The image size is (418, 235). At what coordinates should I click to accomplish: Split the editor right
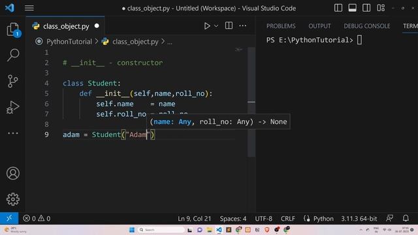coord(229,26)
